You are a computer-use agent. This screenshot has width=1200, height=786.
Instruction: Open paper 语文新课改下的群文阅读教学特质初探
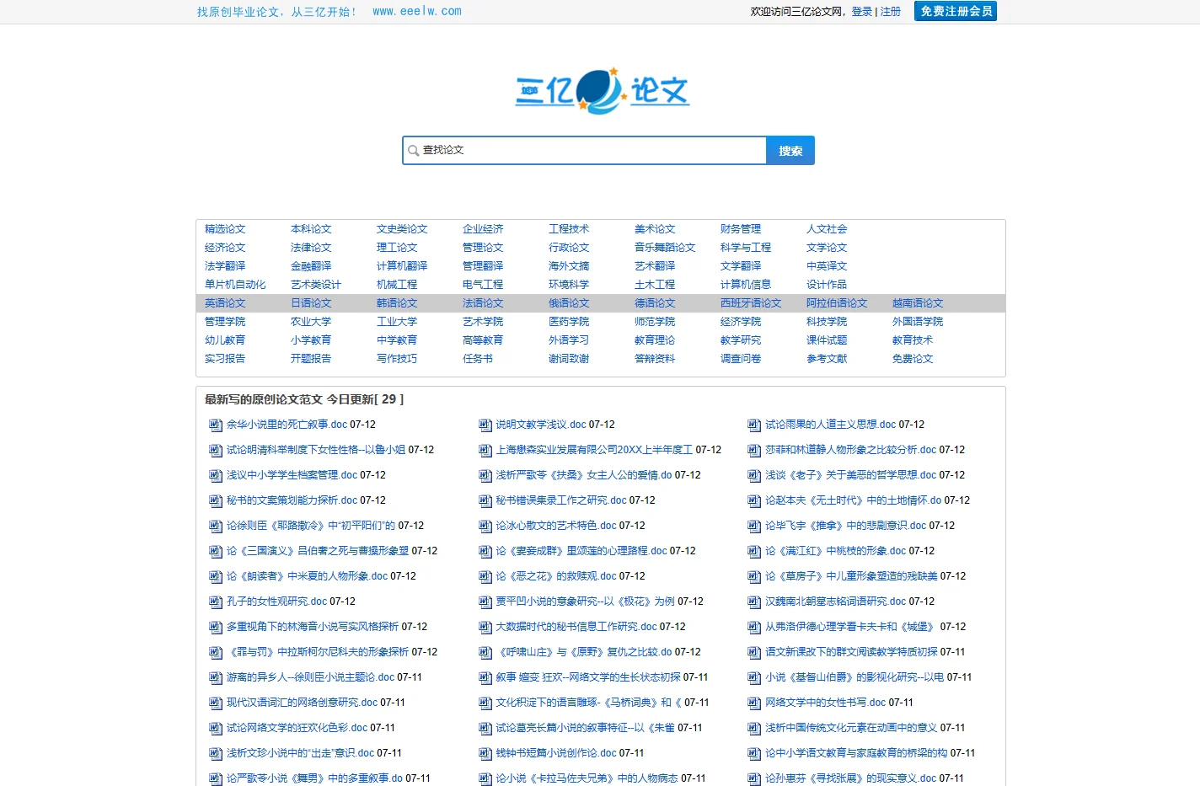pos(851,652)
